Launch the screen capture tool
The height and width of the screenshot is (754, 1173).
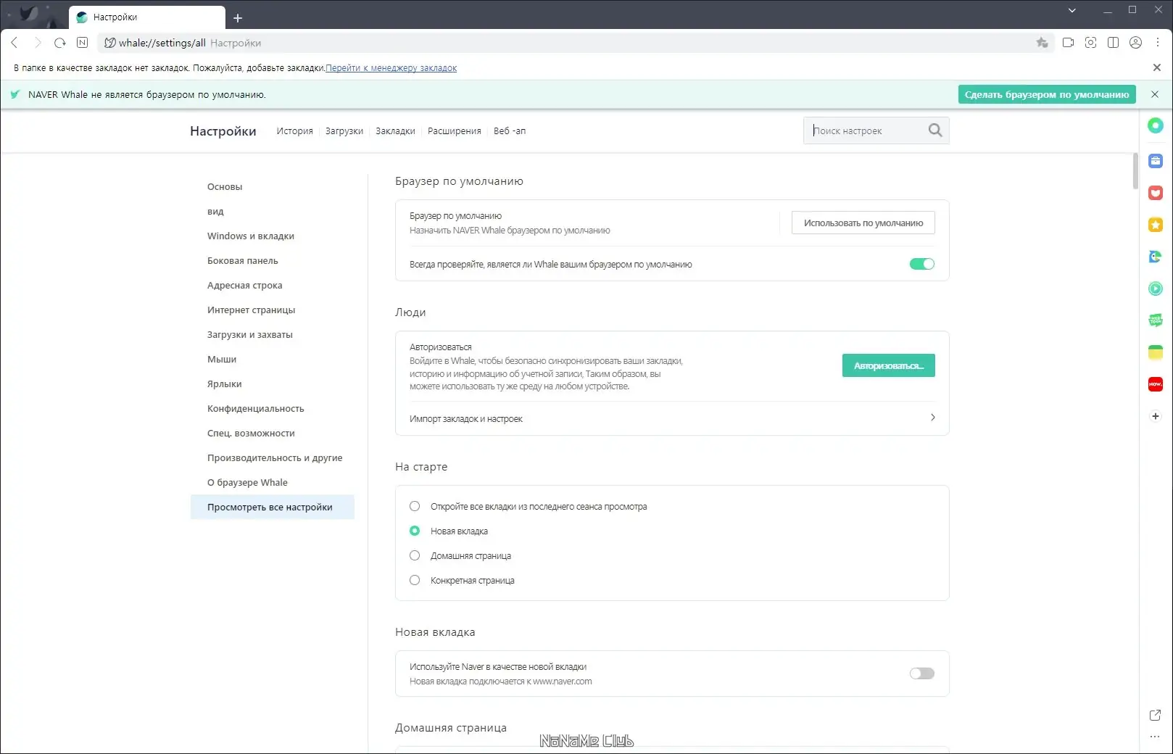[x=1090, y=43]
